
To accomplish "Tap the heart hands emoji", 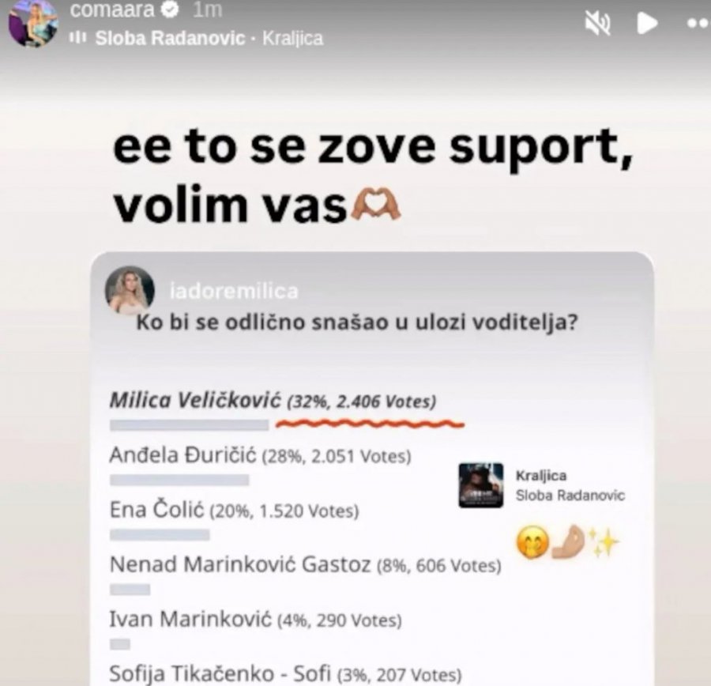I will click(x=376, y=205).
